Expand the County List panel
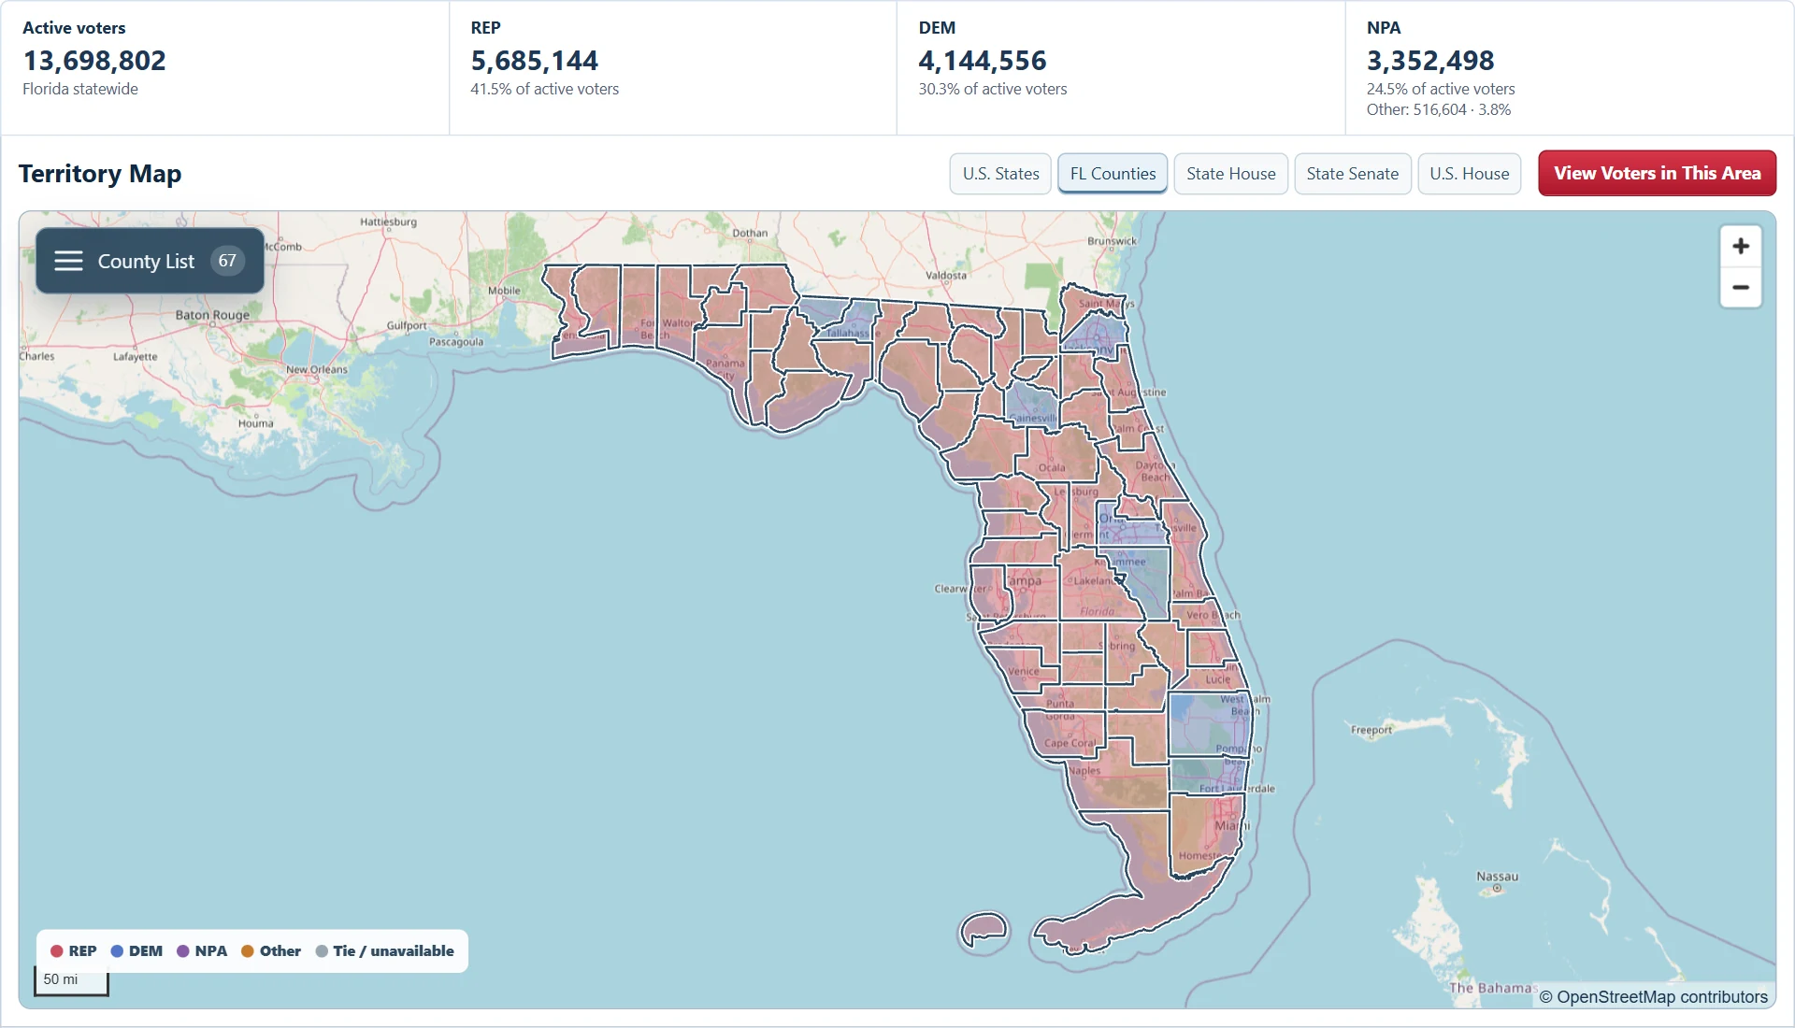Image resolution: width=1795 pixels, height=1028 pixels. [150, 261]
